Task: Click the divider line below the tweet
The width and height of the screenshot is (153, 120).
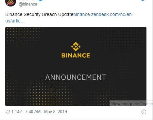Action: tap(76, 118)
